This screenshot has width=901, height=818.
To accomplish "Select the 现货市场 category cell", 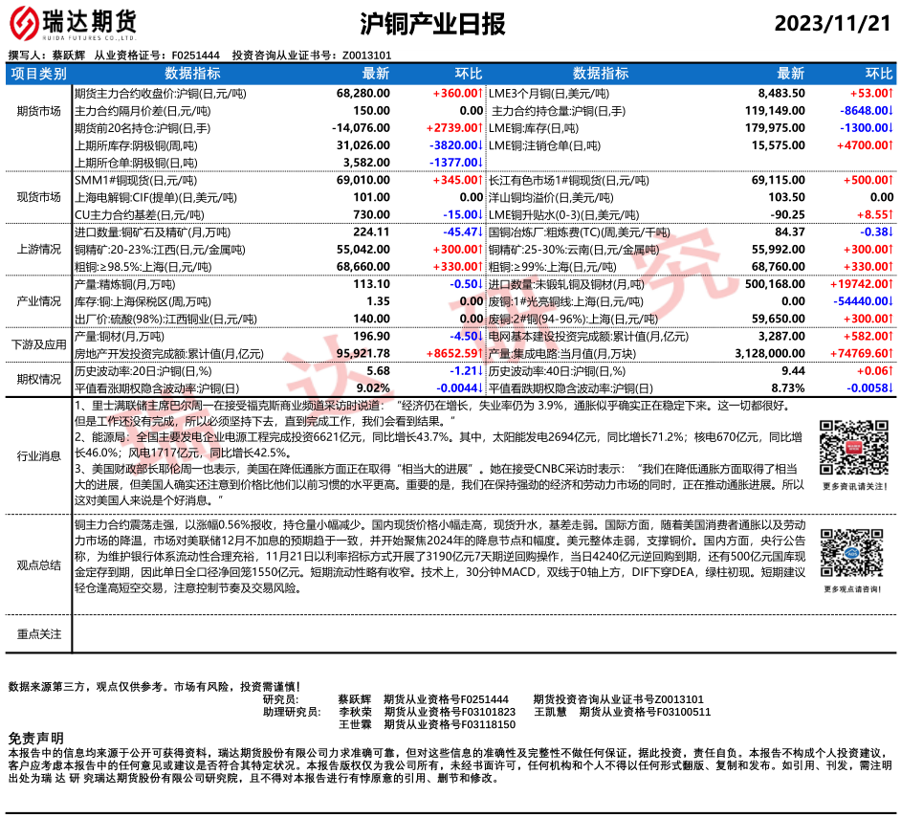I will tap(39, 197).
